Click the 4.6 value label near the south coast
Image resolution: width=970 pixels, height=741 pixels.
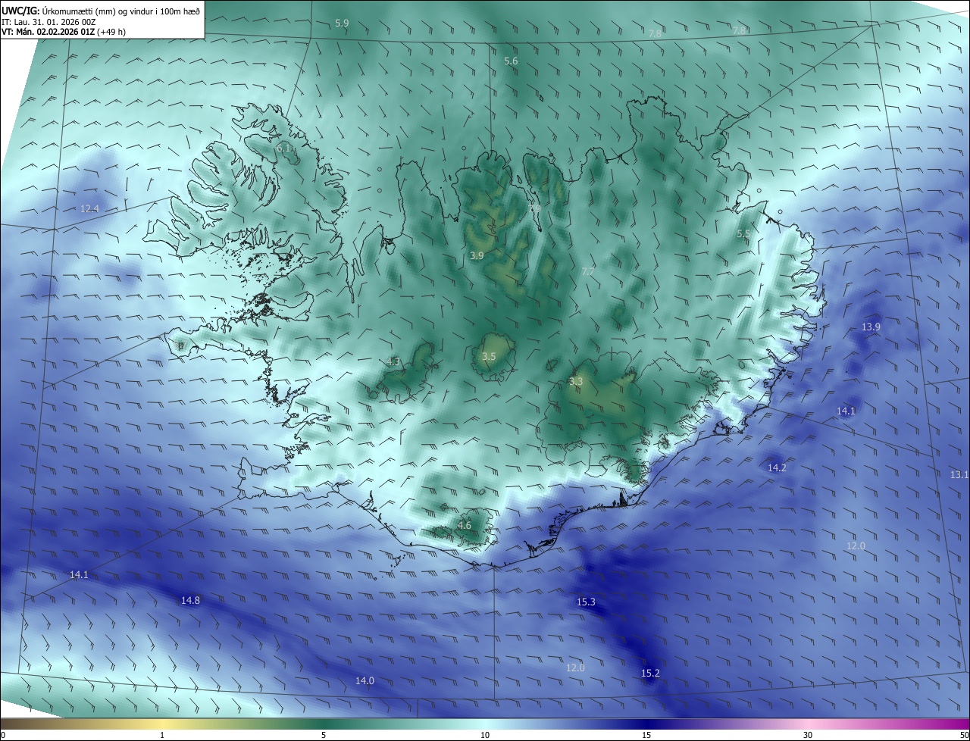click(465, 525)
